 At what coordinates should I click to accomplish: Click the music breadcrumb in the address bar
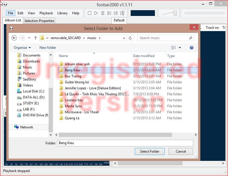click(x=92, y=38)
